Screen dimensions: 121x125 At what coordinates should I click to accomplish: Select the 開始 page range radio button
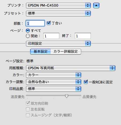click(x=28, y=36)
